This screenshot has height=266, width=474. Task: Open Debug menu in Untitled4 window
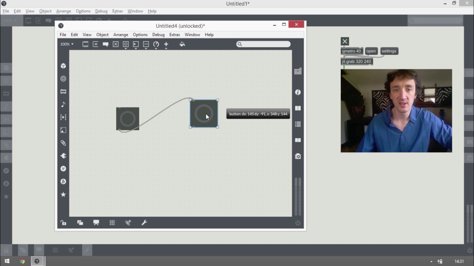(x=158, y=35)
